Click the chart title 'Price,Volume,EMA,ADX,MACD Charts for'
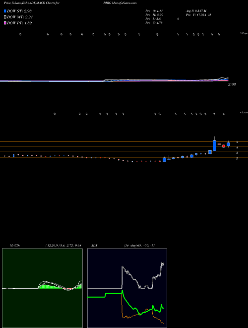The image size is (248, 328). tap(32, 3)
